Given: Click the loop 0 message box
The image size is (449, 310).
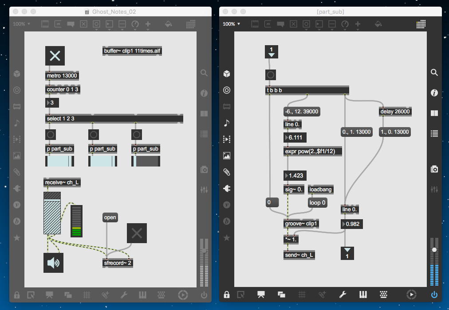Looking at the screenshot, I should point(317,202).
